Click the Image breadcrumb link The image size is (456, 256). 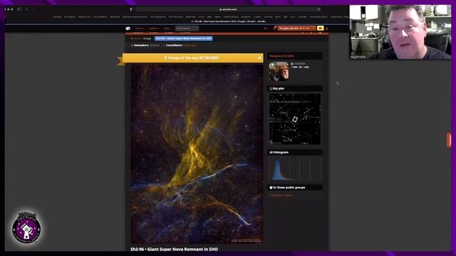coord(147,38)
